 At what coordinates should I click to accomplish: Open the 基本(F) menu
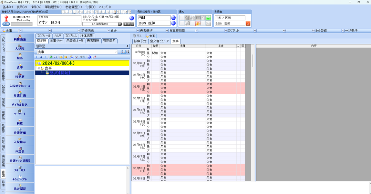click(x=8, y=7)
